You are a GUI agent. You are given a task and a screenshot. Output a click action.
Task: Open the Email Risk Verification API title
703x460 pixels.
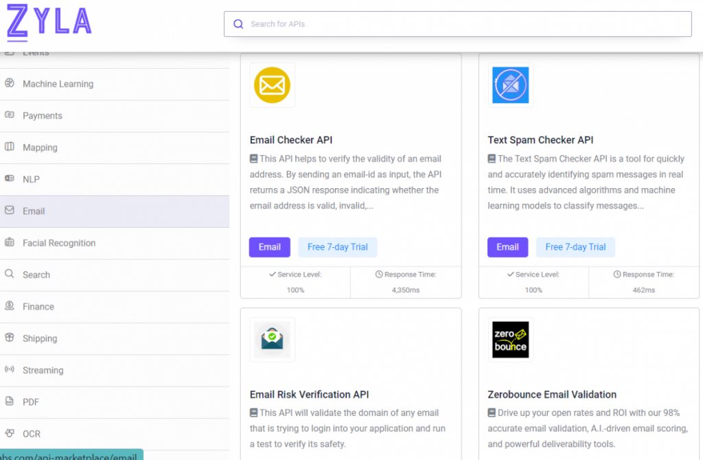[x=310, y=395]
